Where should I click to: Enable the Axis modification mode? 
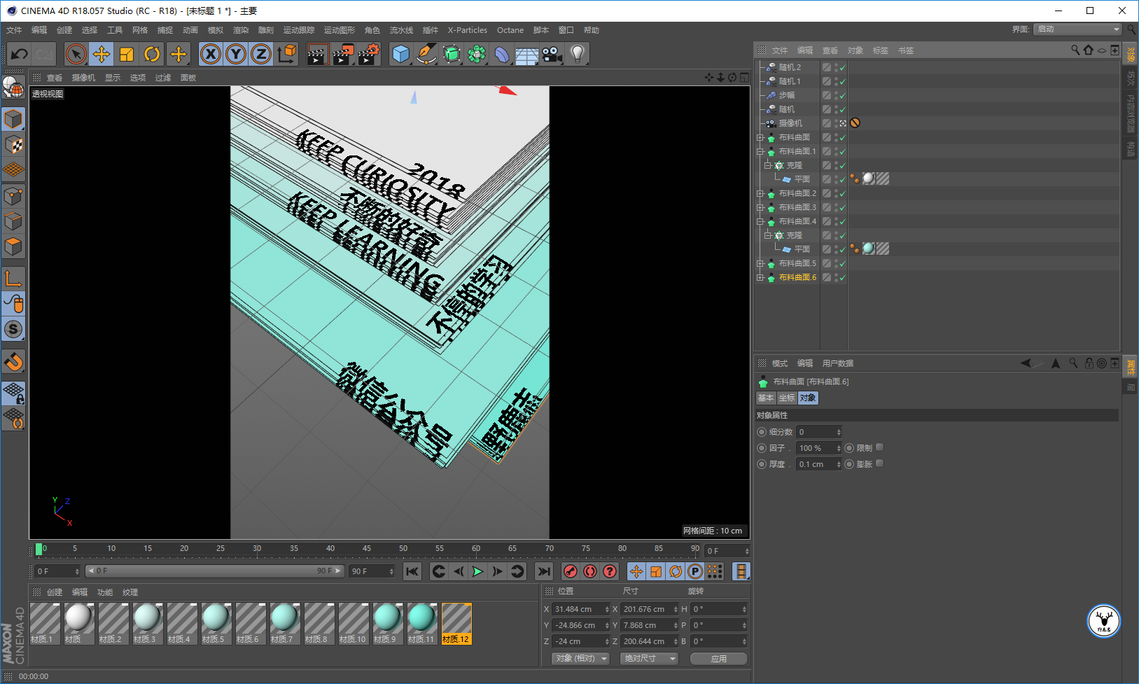(x=13, y=279)
